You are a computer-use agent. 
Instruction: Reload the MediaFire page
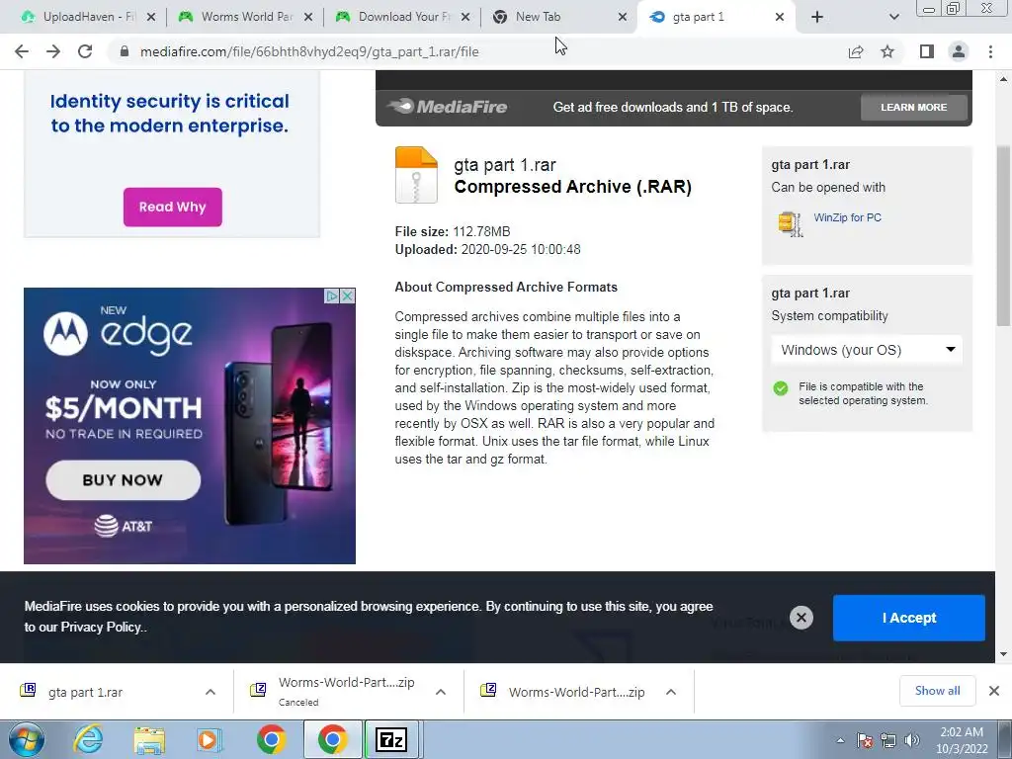point(85,51)
